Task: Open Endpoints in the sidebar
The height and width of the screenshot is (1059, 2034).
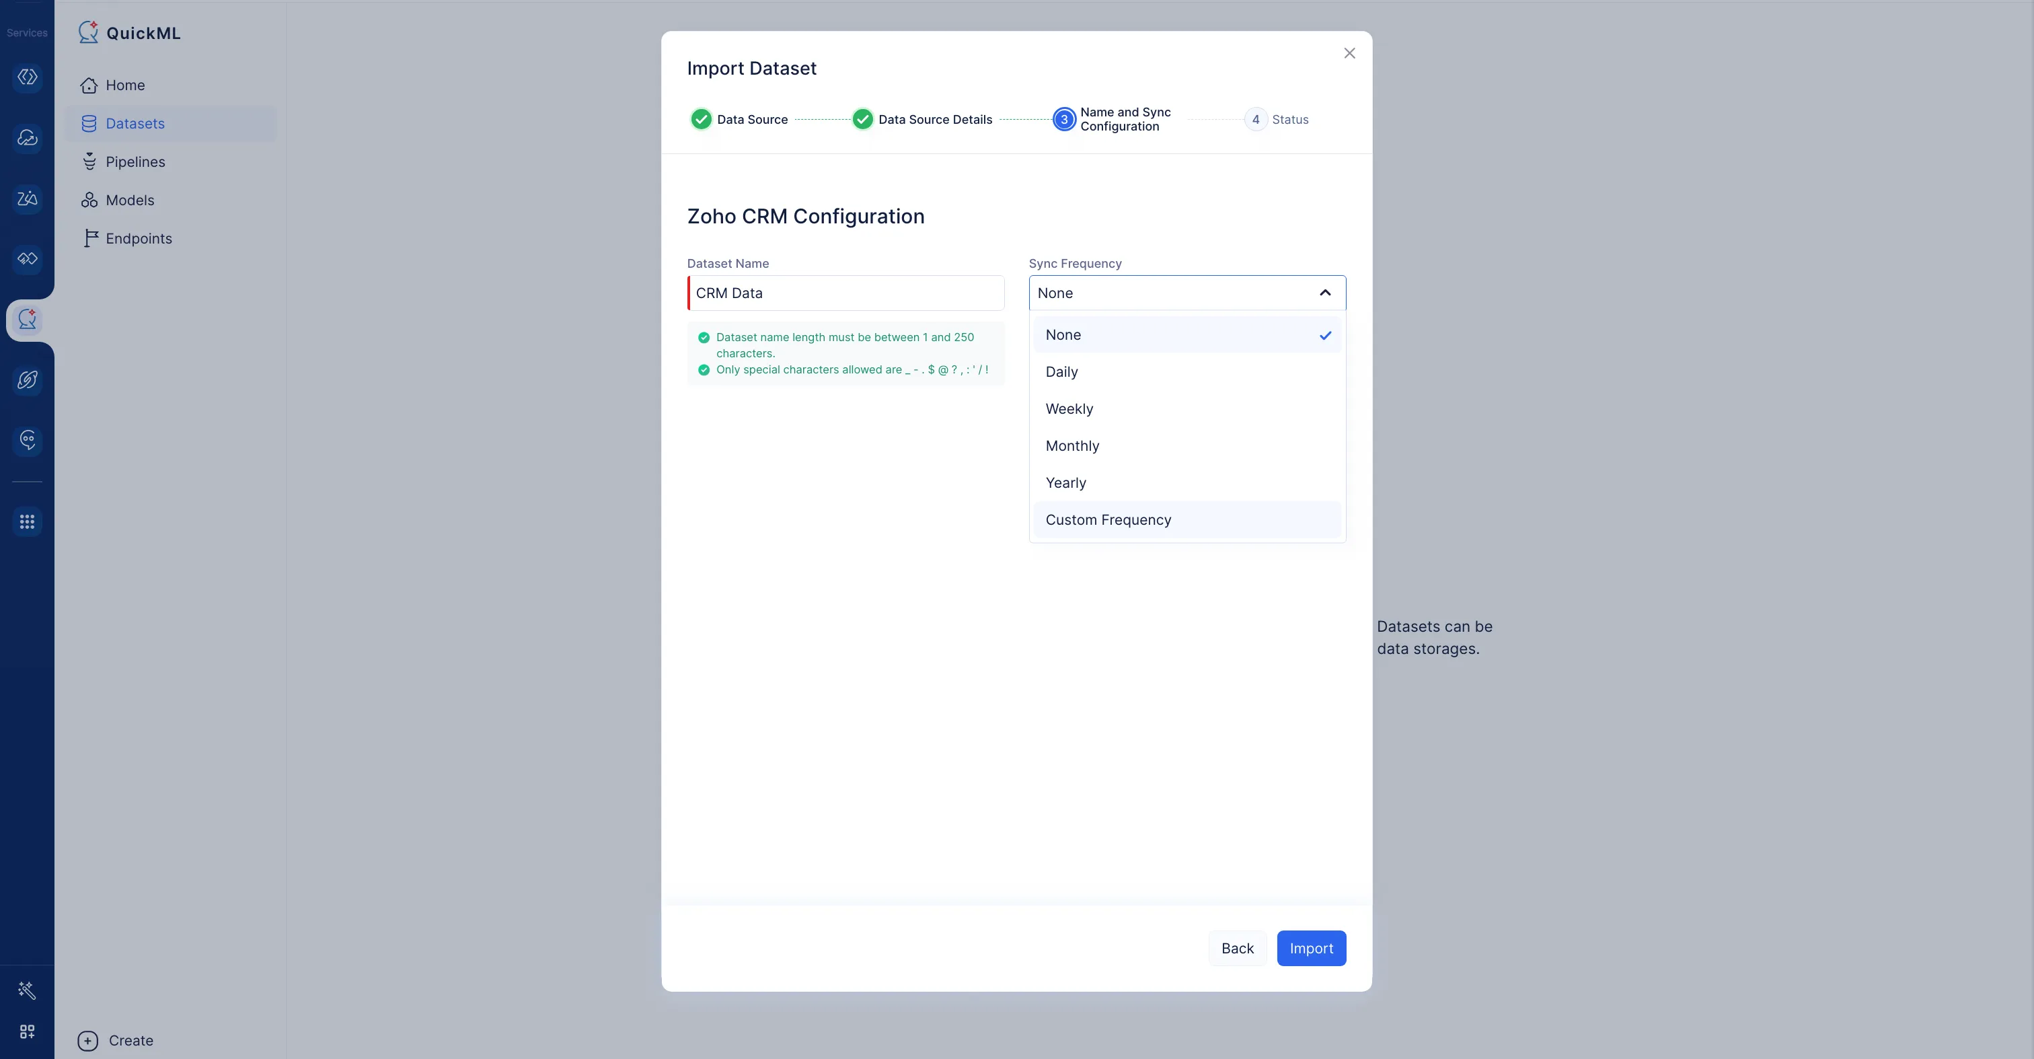Action: coord(171,238)
